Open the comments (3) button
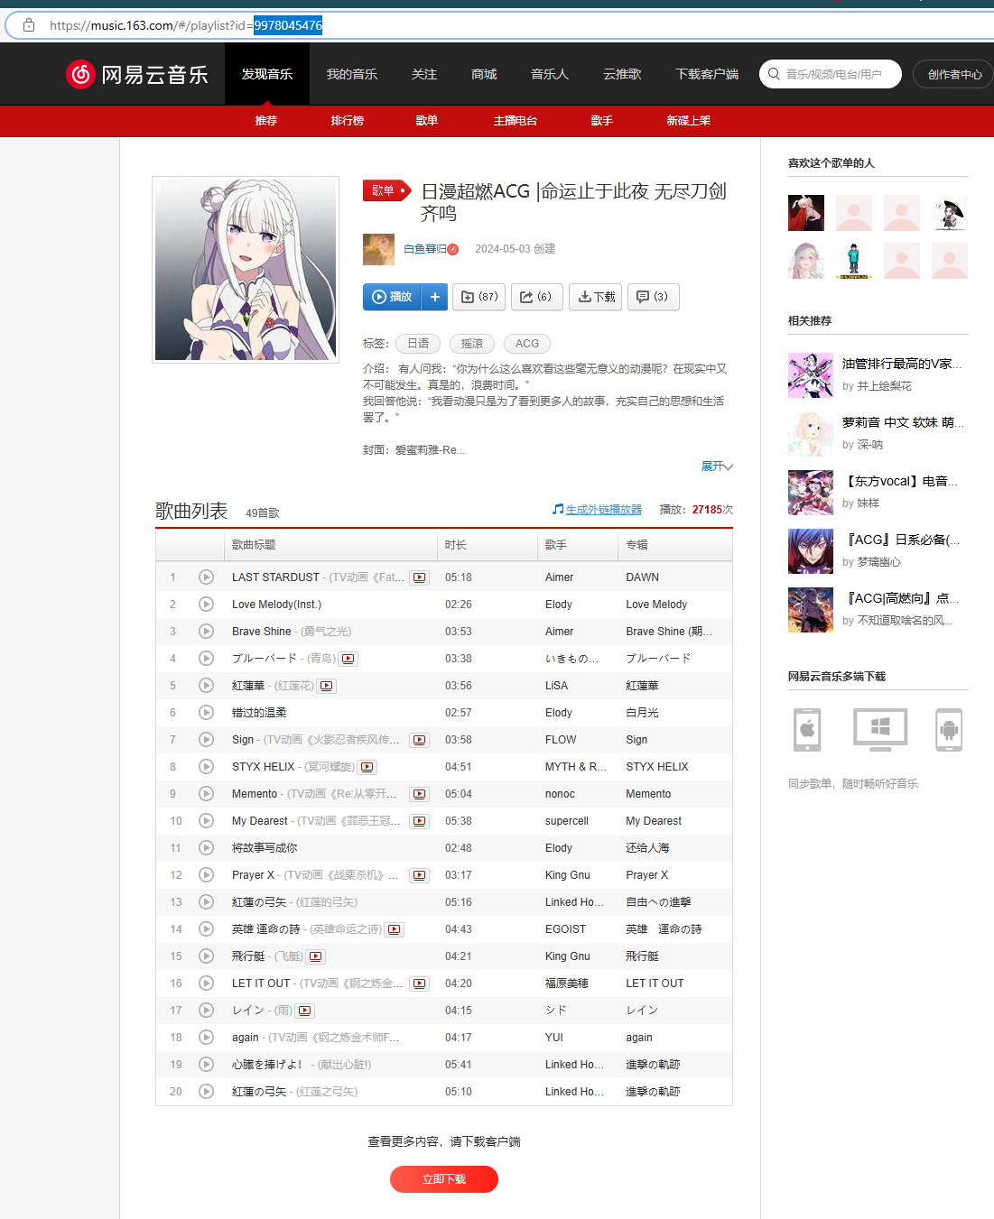This screenshot has width=994, height=1219. tap(654, 297)
